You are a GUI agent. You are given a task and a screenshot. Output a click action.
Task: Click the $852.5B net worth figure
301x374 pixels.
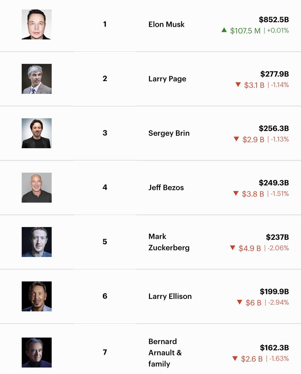tap(274, 20)
